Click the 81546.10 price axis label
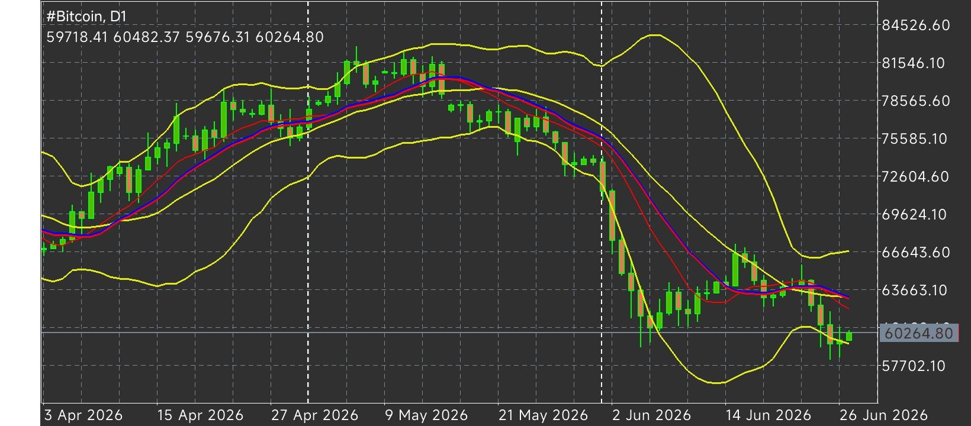The width and height of the screenshot is (971, 426). [914, 63]
